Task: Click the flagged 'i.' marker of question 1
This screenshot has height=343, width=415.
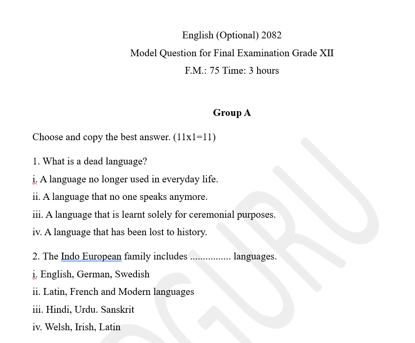Action: click(35, 179)
